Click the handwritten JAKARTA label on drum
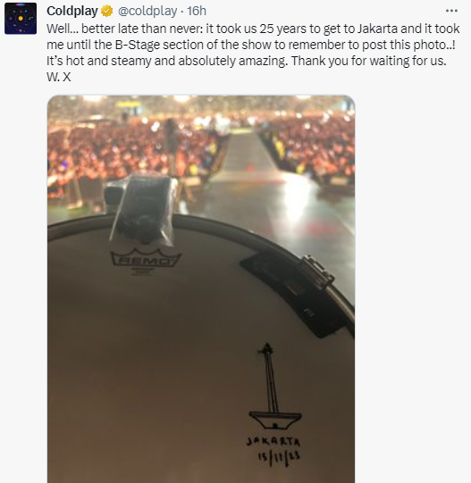This screenshot has height=483, width=471. click(x=273, y=442)
